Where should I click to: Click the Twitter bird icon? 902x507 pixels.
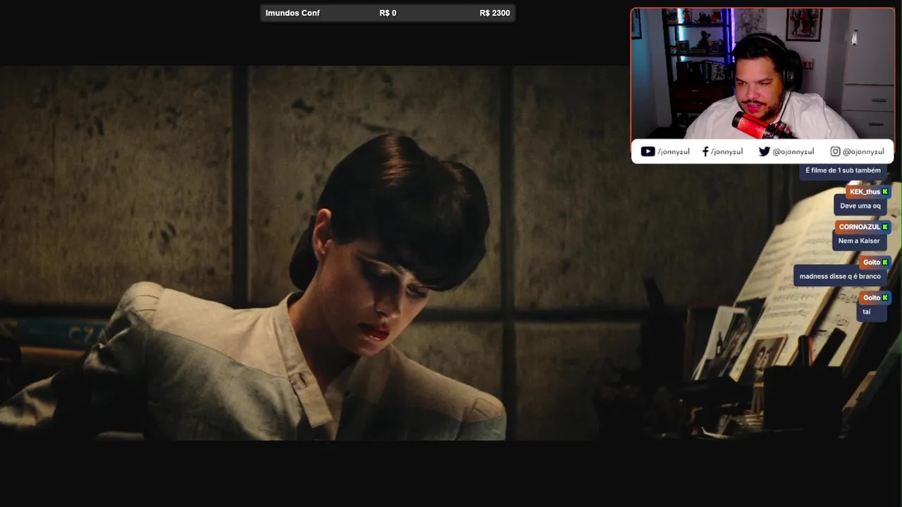pos(764,151)
